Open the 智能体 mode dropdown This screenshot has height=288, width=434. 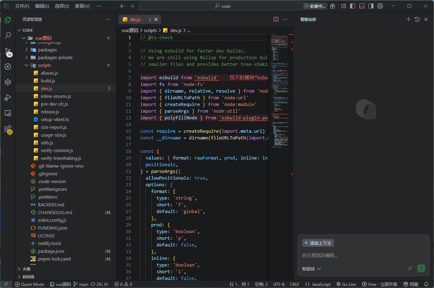(x=312, y=269)
